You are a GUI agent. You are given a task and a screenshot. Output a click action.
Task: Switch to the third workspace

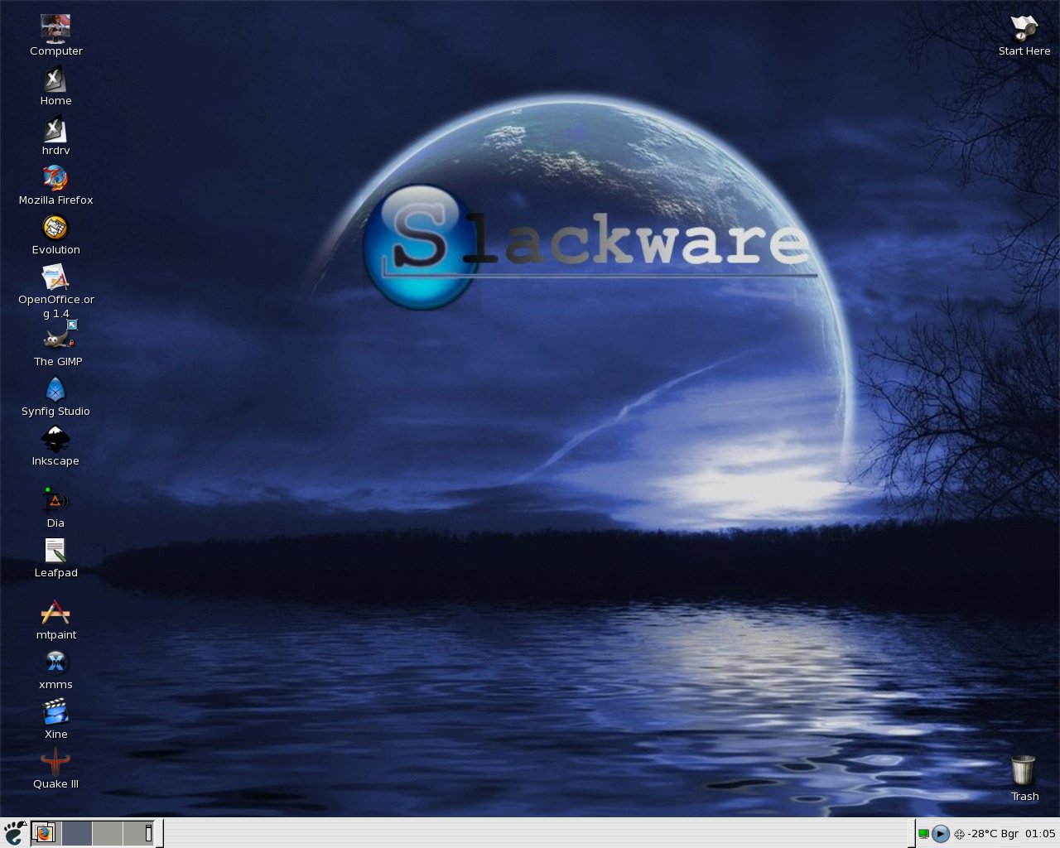coord(108,833)
